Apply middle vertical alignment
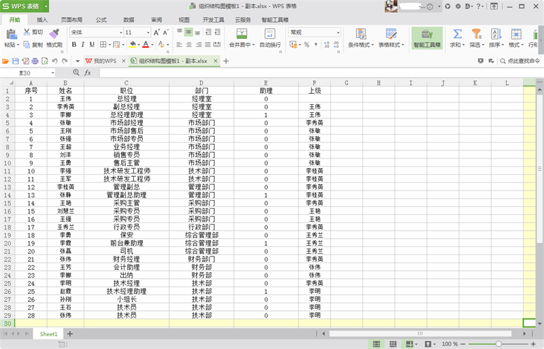Image resolution: width=544 pixels, height=349 pixels. (x=188, y=32)
